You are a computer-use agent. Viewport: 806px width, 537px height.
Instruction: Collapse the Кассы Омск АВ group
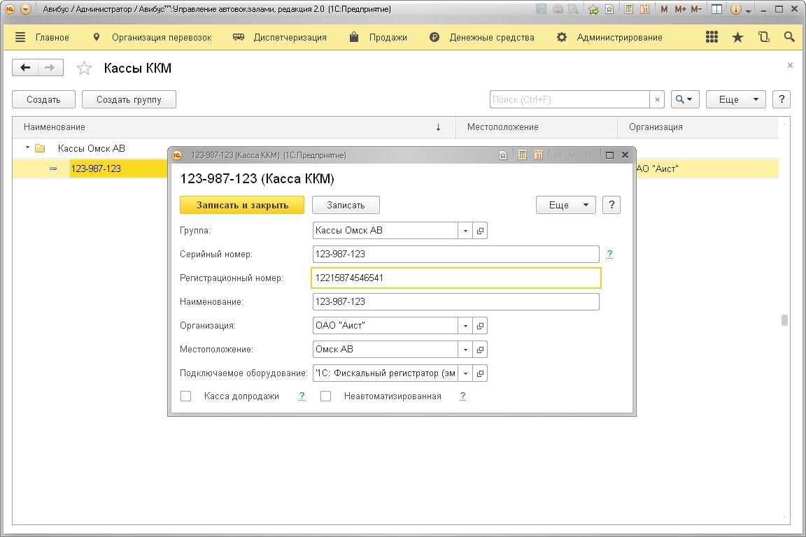[27, 148]
